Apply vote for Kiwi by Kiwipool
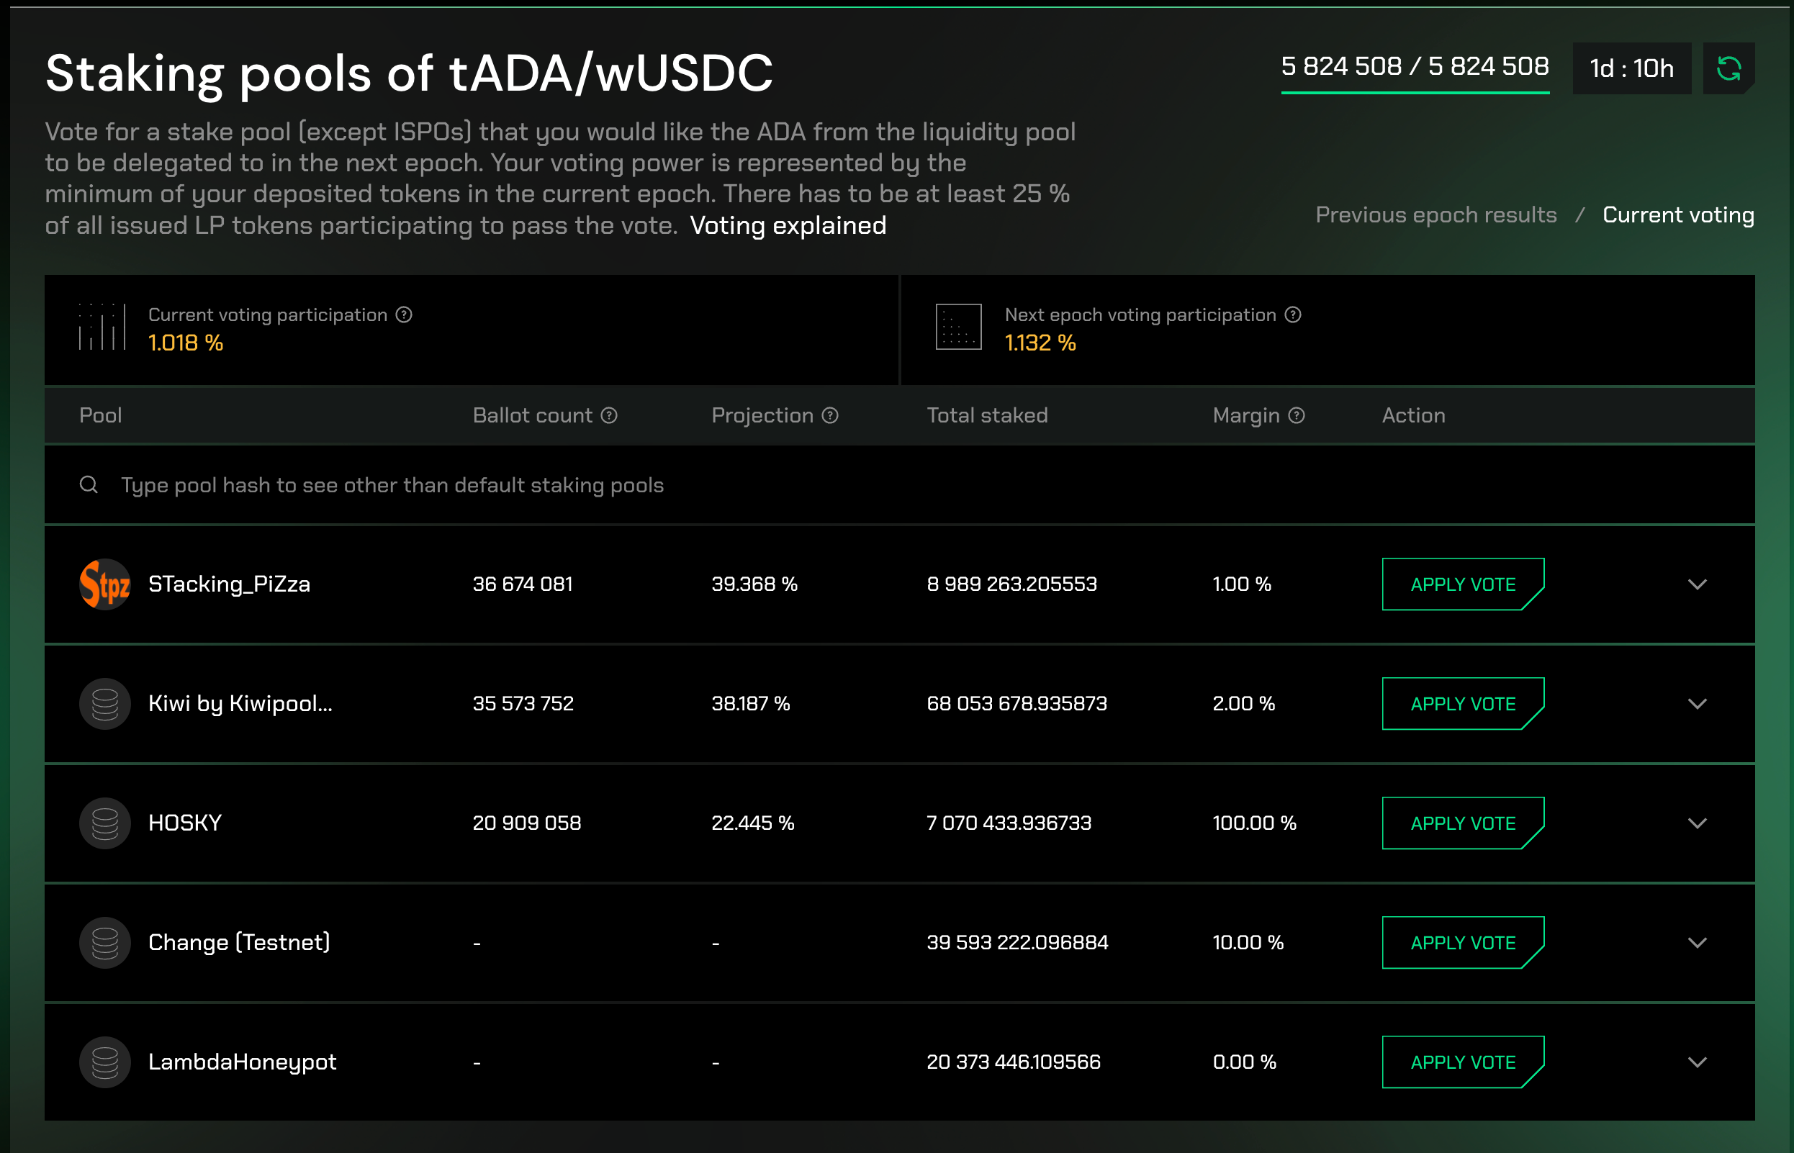 click(x=1463, y=704)
